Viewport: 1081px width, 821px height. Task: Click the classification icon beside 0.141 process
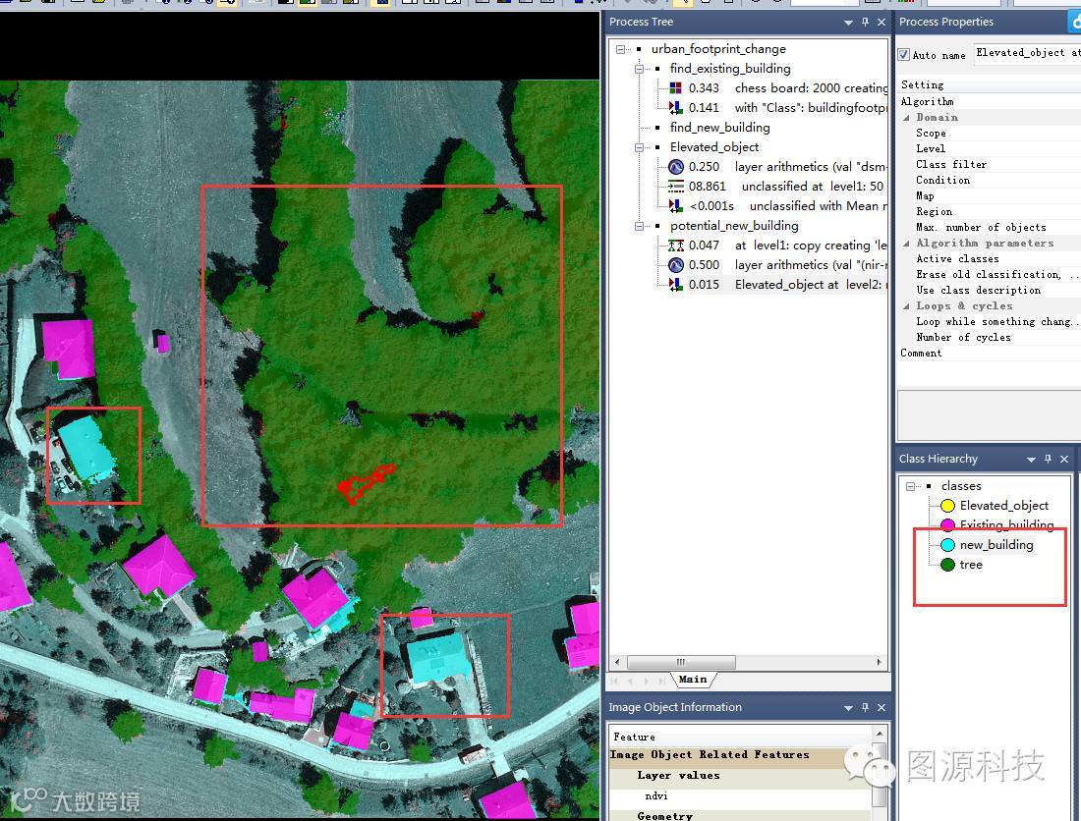pos(676,107)
